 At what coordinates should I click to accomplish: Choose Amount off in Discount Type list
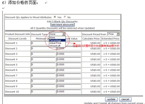click(x=57, y=46)
